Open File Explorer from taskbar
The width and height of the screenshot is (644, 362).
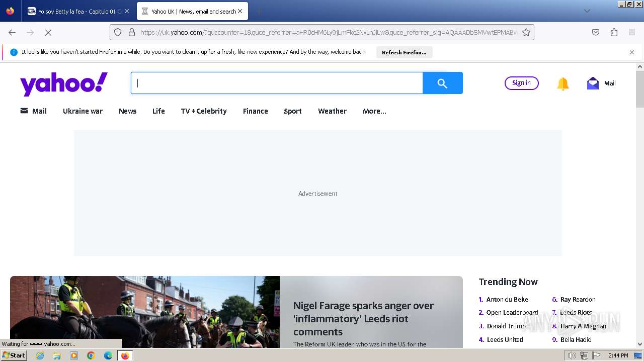pyautogui.click(x=57, y=355)
